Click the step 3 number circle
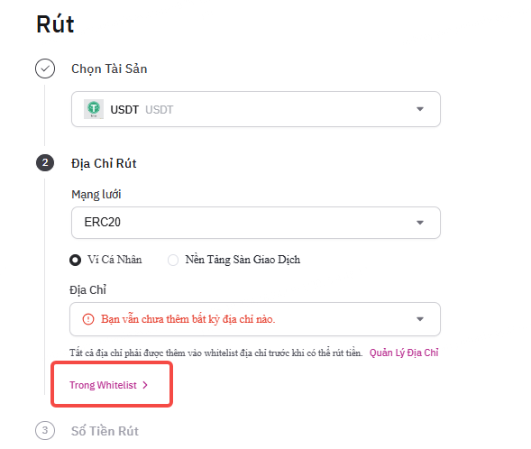 coord(45,430)
